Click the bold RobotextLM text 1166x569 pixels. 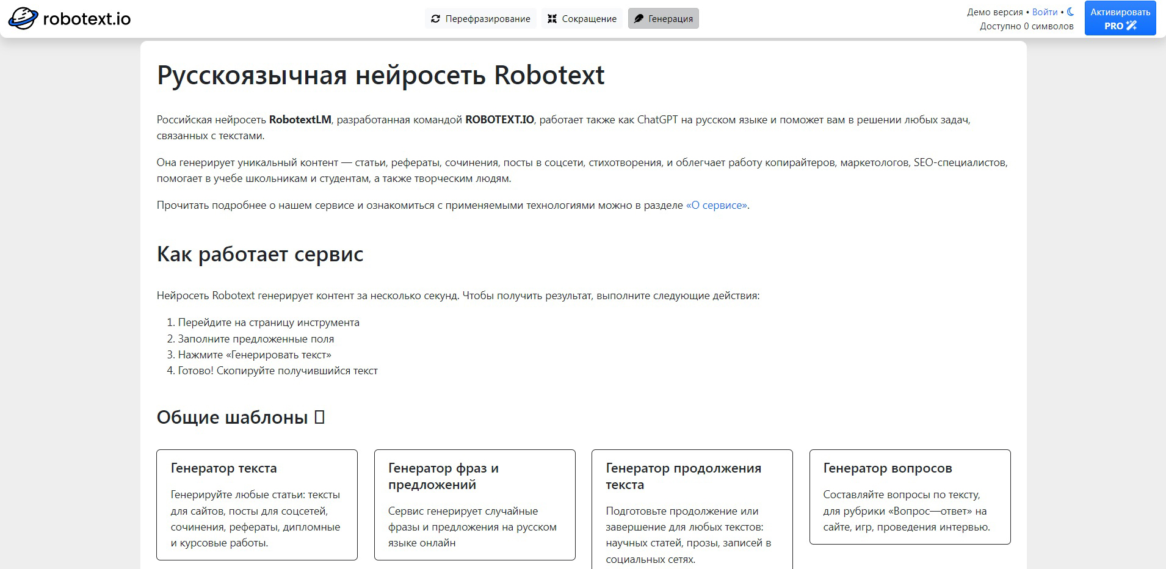(x=300, y=120)
